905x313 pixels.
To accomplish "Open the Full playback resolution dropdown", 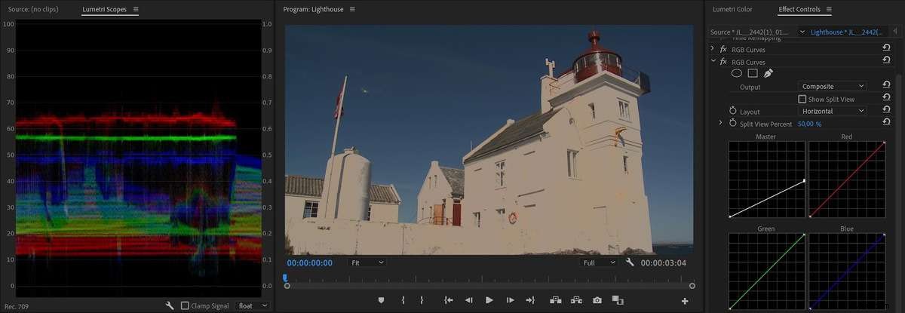I will pos(600,262).
